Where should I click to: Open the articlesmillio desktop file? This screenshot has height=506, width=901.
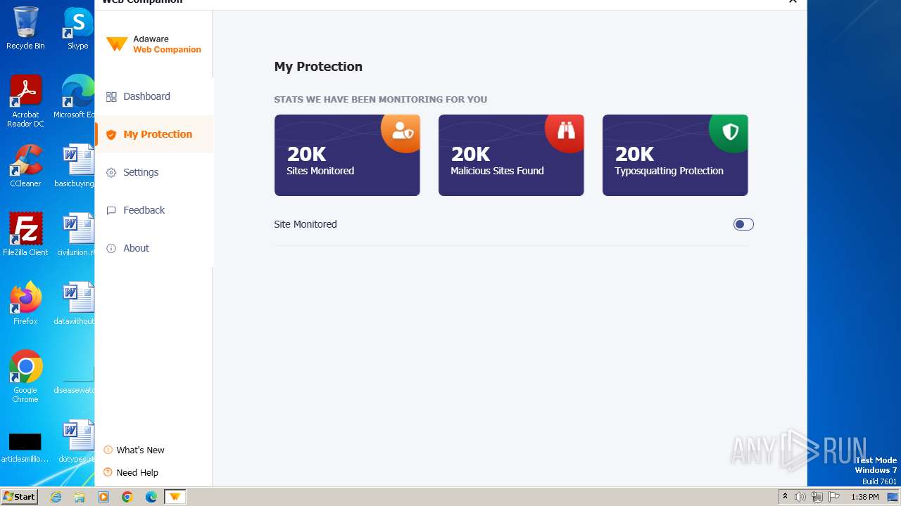(25, 447)
